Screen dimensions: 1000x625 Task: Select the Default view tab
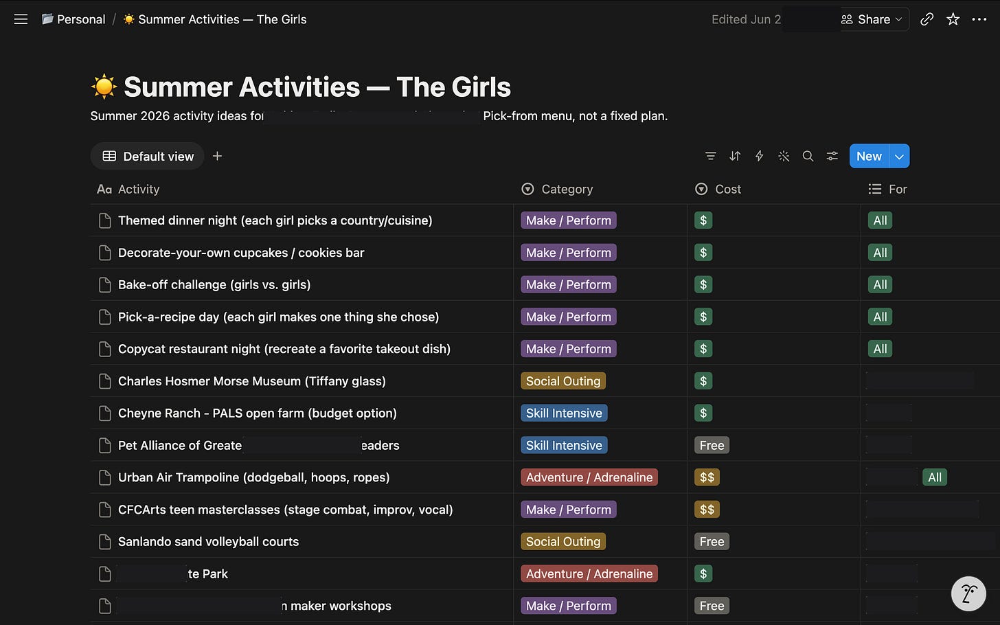[x=148, y=156]
